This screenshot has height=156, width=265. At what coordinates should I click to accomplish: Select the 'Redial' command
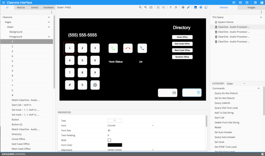tap(218, 127)
